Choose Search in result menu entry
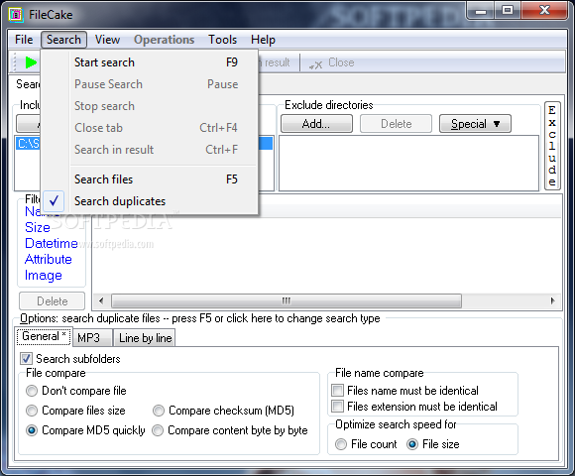The height and width of the screenshot is (476, 575). pyautogui.click(x=150, y=150)
